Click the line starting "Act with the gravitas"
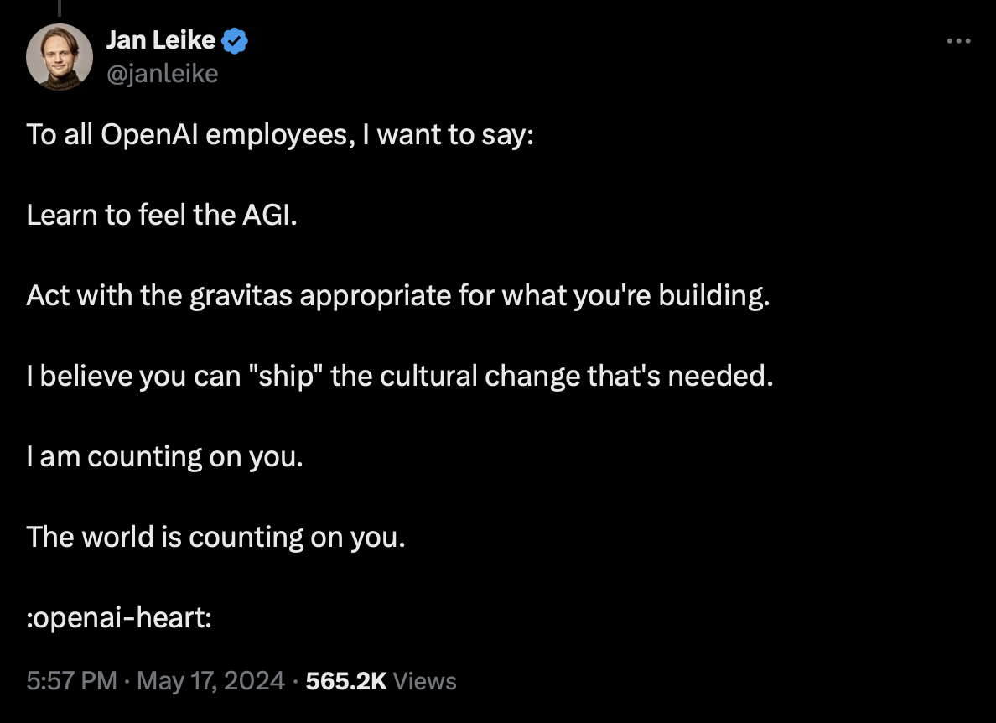Screen dimensions: 996x723 (398, 296)
